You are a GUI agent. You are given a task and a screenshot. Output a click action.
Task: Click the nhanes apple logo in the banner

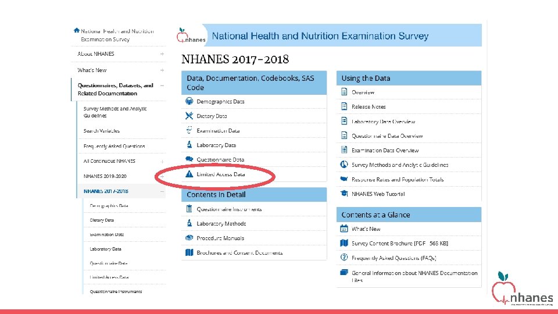tap(191, 35)
